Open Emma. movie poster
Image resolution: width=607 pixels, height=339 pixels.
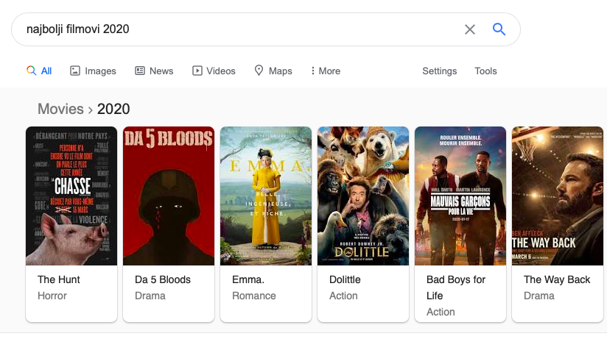click(x=265, y=196)
